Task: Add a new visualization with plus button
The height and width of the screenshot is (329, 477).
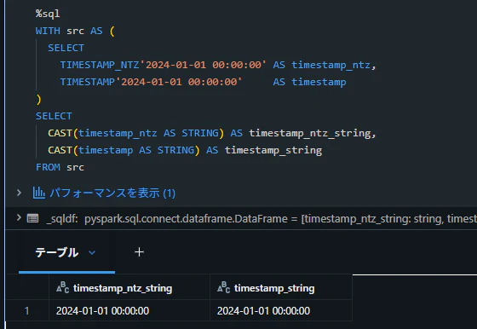Action: pos(139,252)
